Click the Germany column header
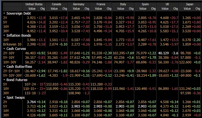Viewport: 202px width, 118px height. [79, 4]
